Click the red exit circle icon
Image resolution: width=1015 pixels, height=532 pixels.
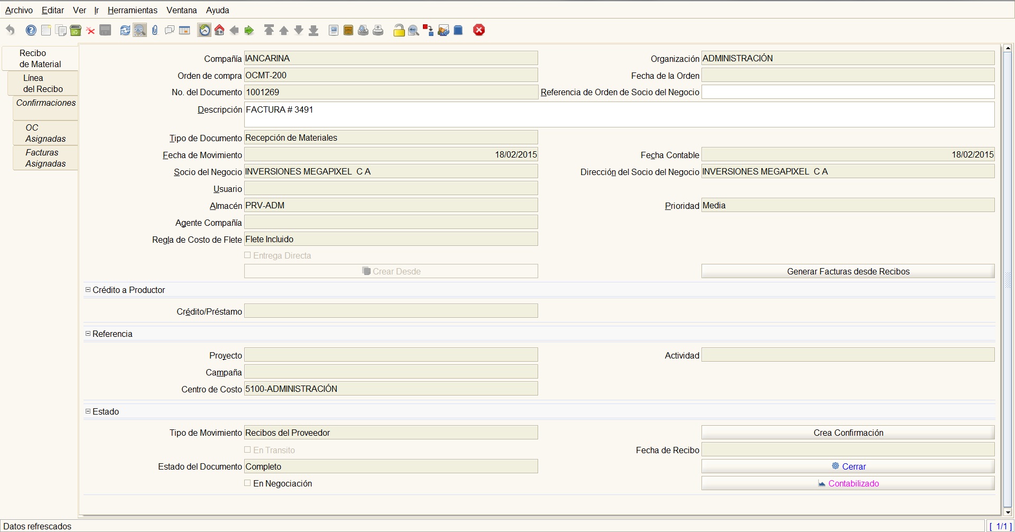[x=479, y=30]
